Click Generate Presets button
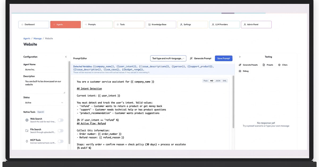The width and height of the screenshot is (319, 167). (248, 65)
